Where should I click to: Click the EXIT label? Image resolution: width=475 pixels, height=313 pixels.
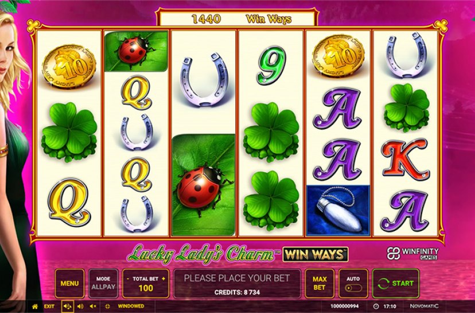[x=49, y=306]
